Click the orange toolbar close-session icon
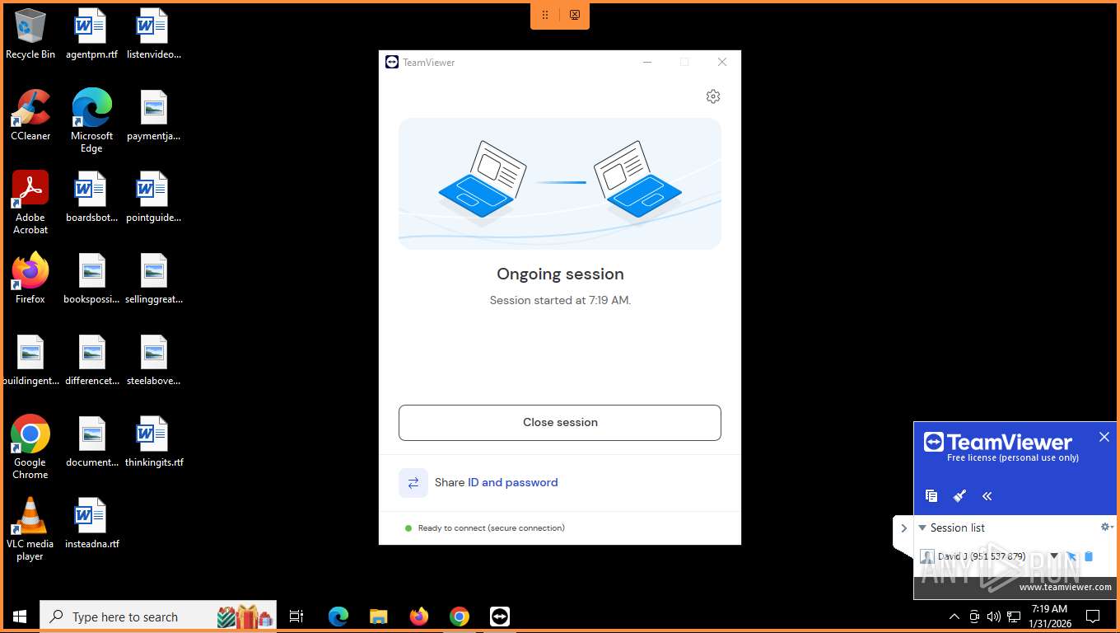 tap(575, 15)
